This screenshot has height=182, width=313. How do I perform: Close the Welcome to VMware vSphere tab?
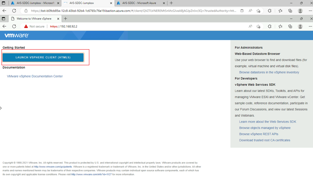tap(58, 19)
